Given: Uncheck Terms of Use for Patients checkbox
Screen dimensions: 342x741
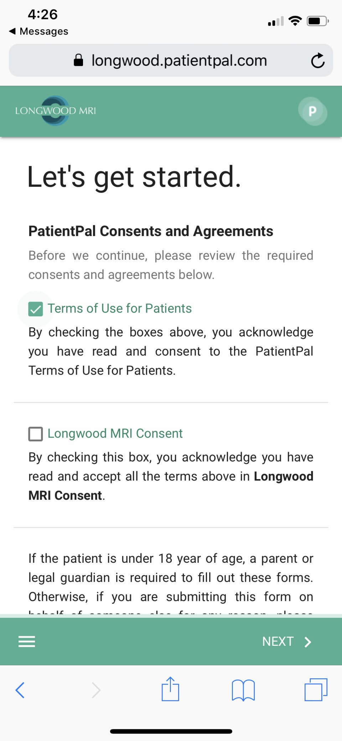Looking at the screenshot, I should 36,309.
